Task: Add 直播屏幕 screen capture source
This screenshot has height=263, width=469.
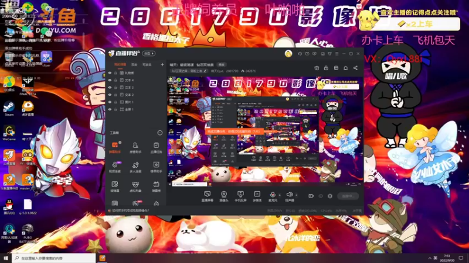Action: tap(207, 196)
